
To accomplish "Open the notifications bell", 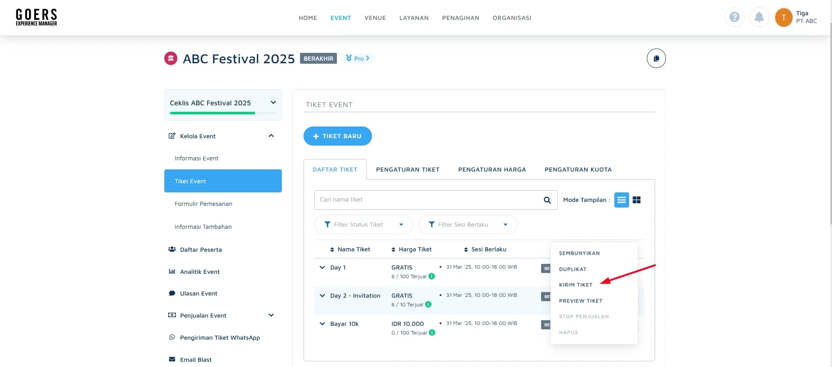I will click(759, 17).
